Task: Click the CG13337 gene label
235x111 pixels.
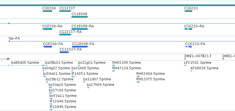Action: tap(67, 8)
